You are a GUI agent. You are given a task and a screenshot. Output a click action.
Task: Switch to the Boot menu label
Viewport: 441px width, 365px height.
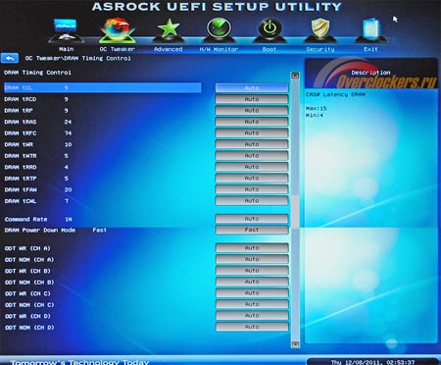coord(269,49)
